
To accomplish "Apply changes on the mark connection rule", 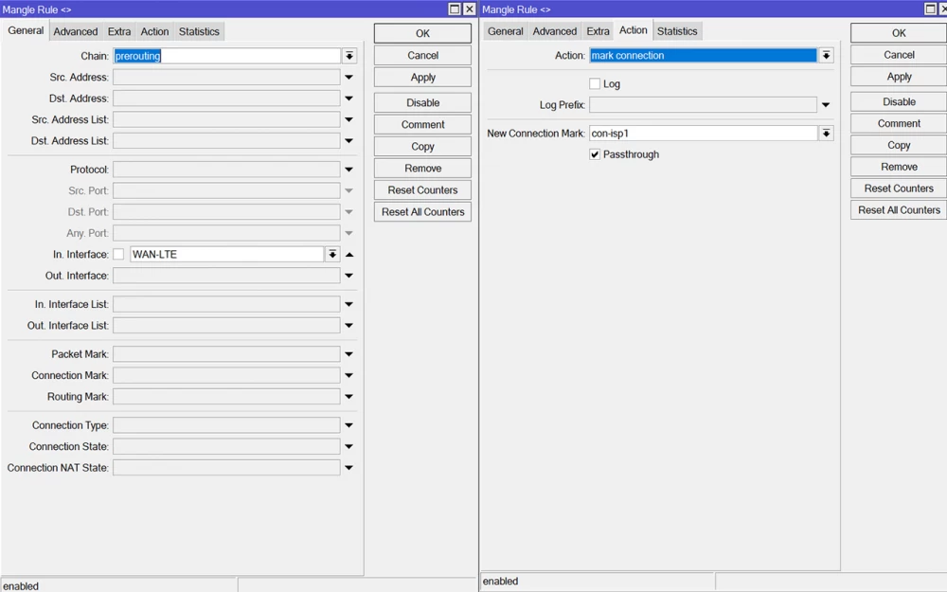I will [x=897, y=76].
